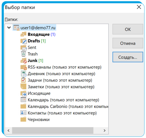Select the RSS-каналы feed folder icon
Screen dimensions: 146x138
tap(23, 67)
